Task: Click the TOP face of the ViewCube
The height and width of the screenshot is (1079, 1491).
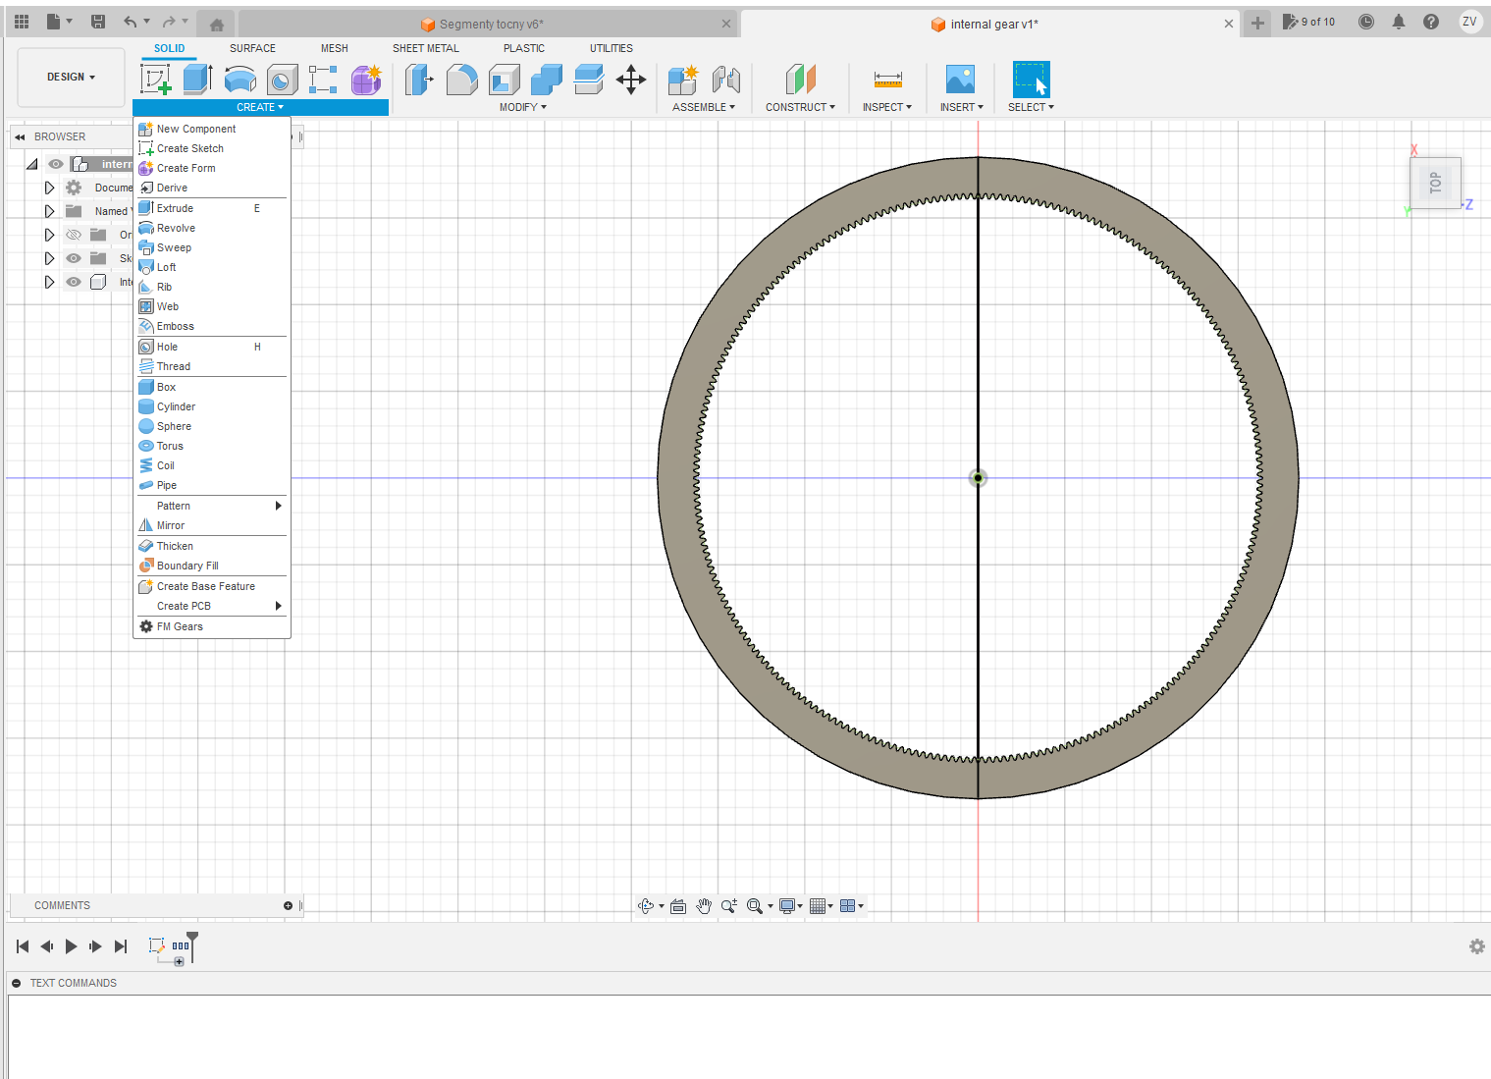Action: [x=1435, y=183]
